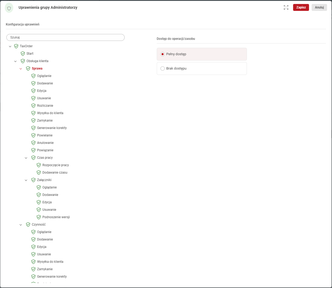
Task: Click the shield icon in the dialog header
Action: coord(9,8)
